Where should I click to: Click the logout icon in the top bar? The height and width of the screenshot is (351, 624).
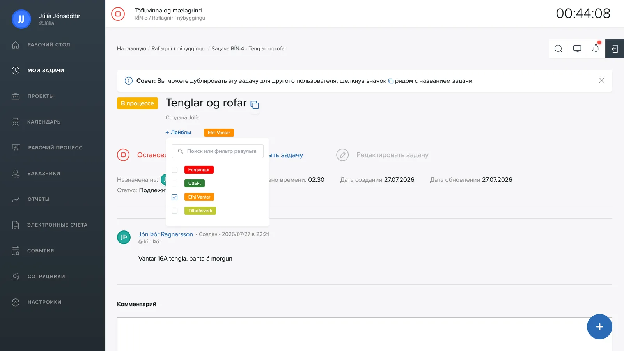tap(615, 49)
